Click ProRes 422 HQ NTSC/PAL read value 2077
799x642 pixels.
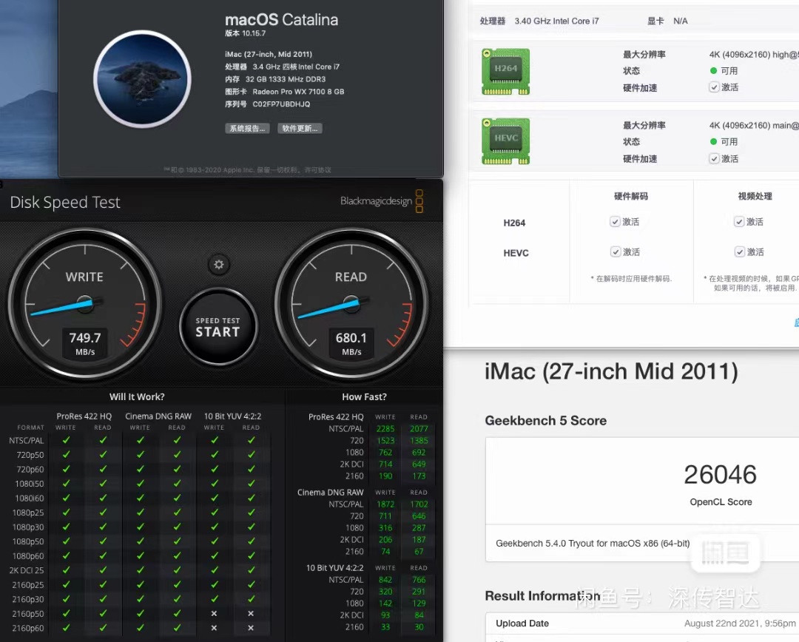(x=419, y=429)
